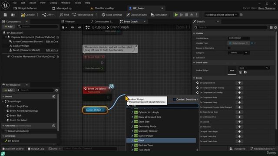The height and width of the screenshot is (156, 278).
Task: Add On Component Hit event
Action: (x=239, y=83)
